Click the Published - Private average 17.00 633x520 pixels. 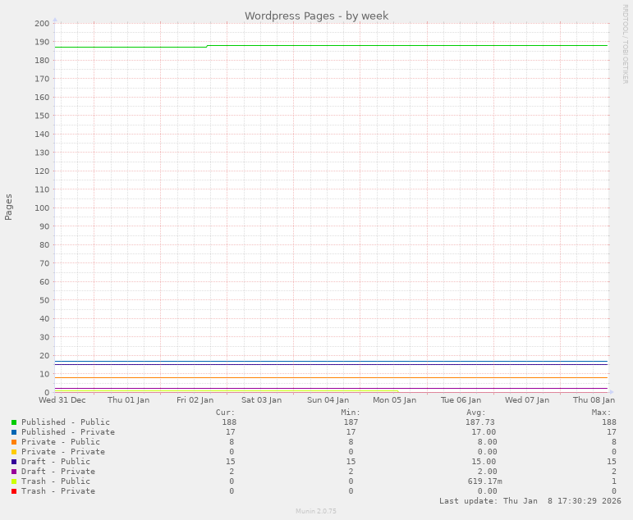[x=484, y=431]
